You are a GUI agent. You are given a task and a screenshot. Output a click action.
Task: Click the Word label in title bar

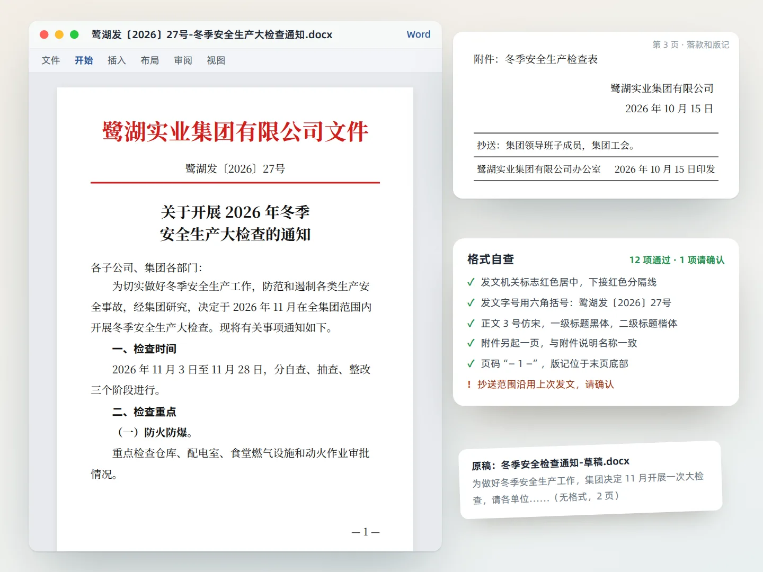point(419,34)
